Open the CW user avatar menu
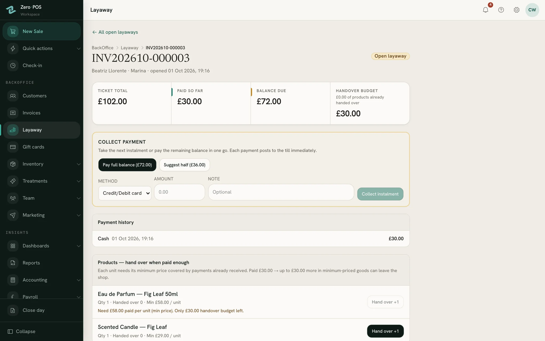Image resolution: width=545 pixels, height=341 pixels. [532, 10]
